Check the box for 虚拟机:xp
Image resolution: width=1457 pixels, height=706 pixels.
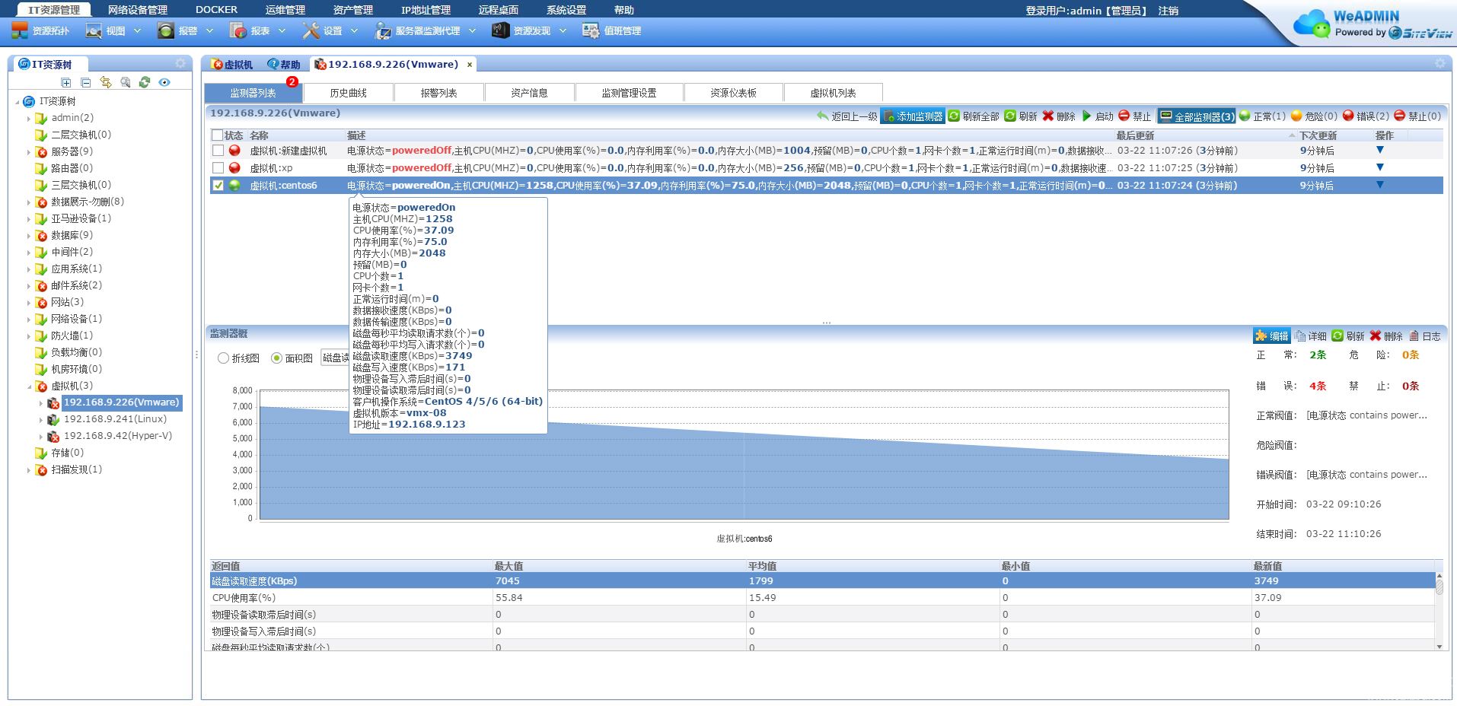point(218,167)
